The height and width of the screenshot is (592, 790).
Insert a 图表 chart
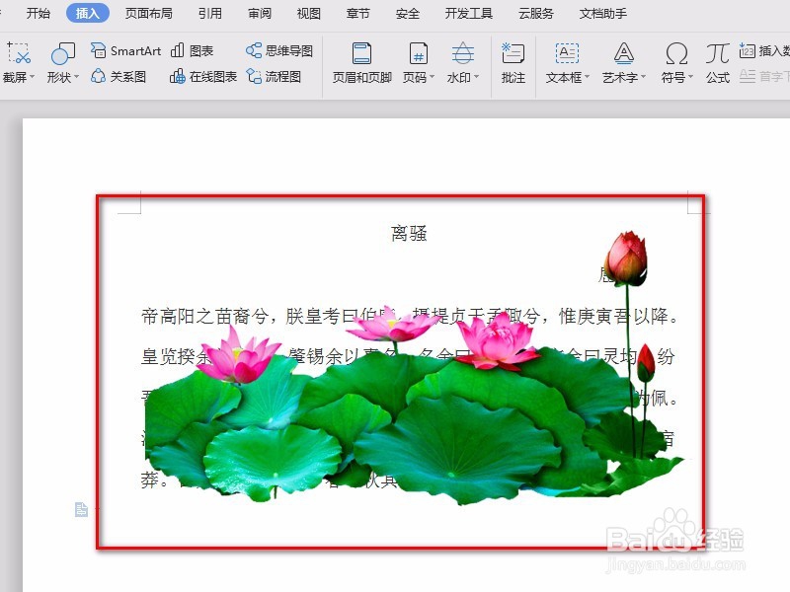point(202,49)
